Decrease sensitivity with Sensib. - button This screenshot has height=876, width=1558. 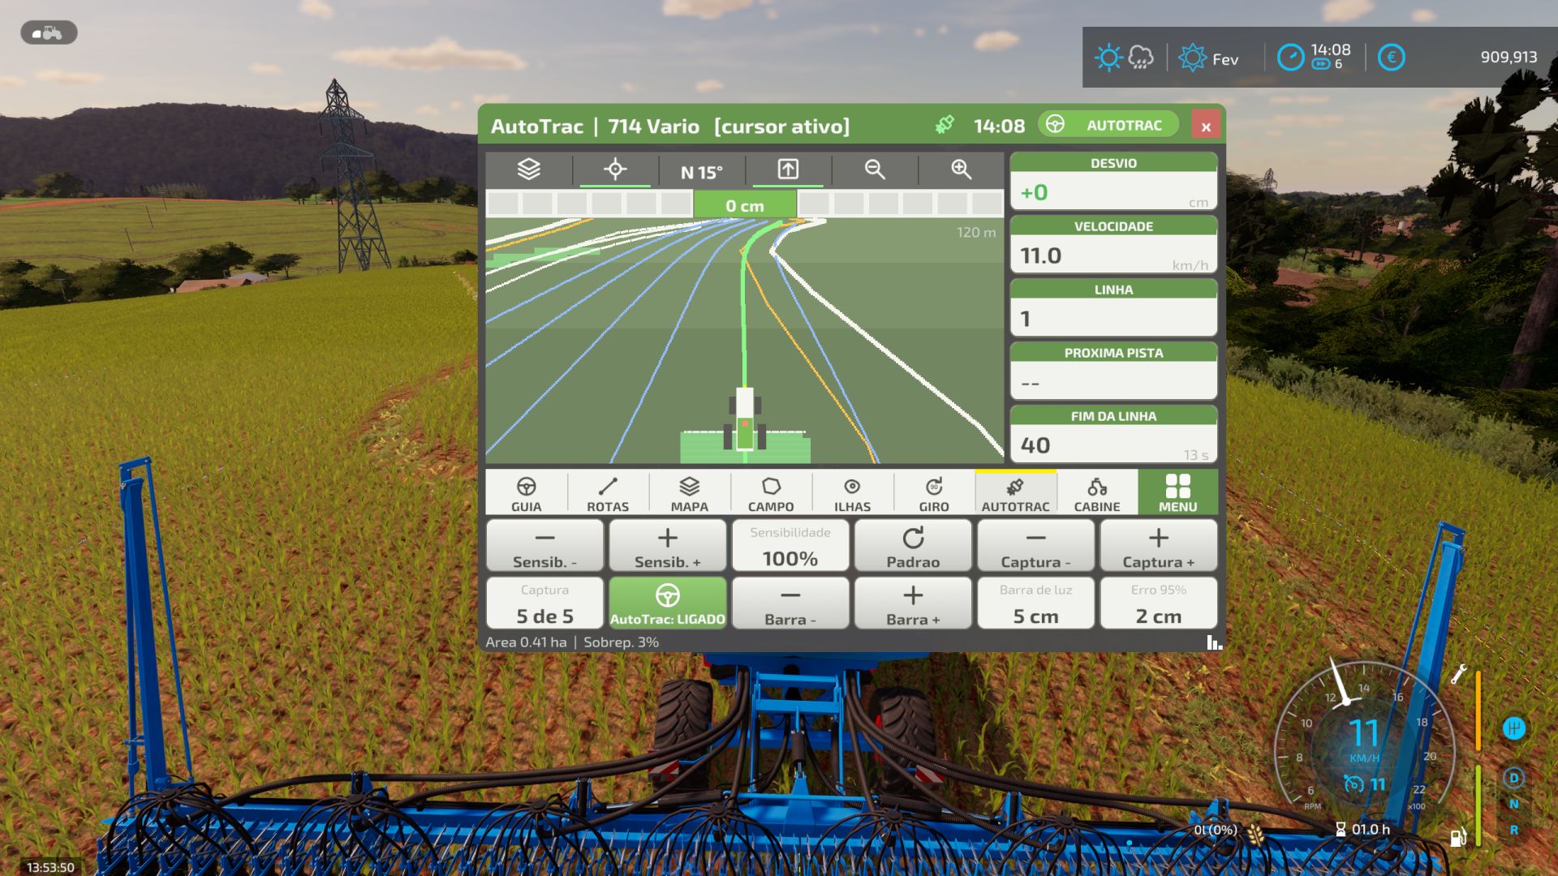pyautogui.click(x=544, y=547)
